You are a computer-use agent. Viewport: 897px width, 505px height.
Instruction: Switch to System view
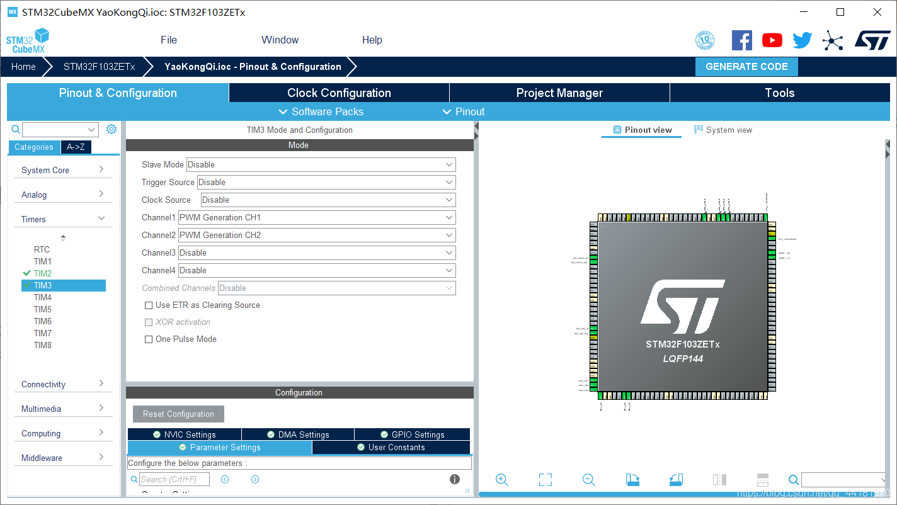(x=723, y=130)
